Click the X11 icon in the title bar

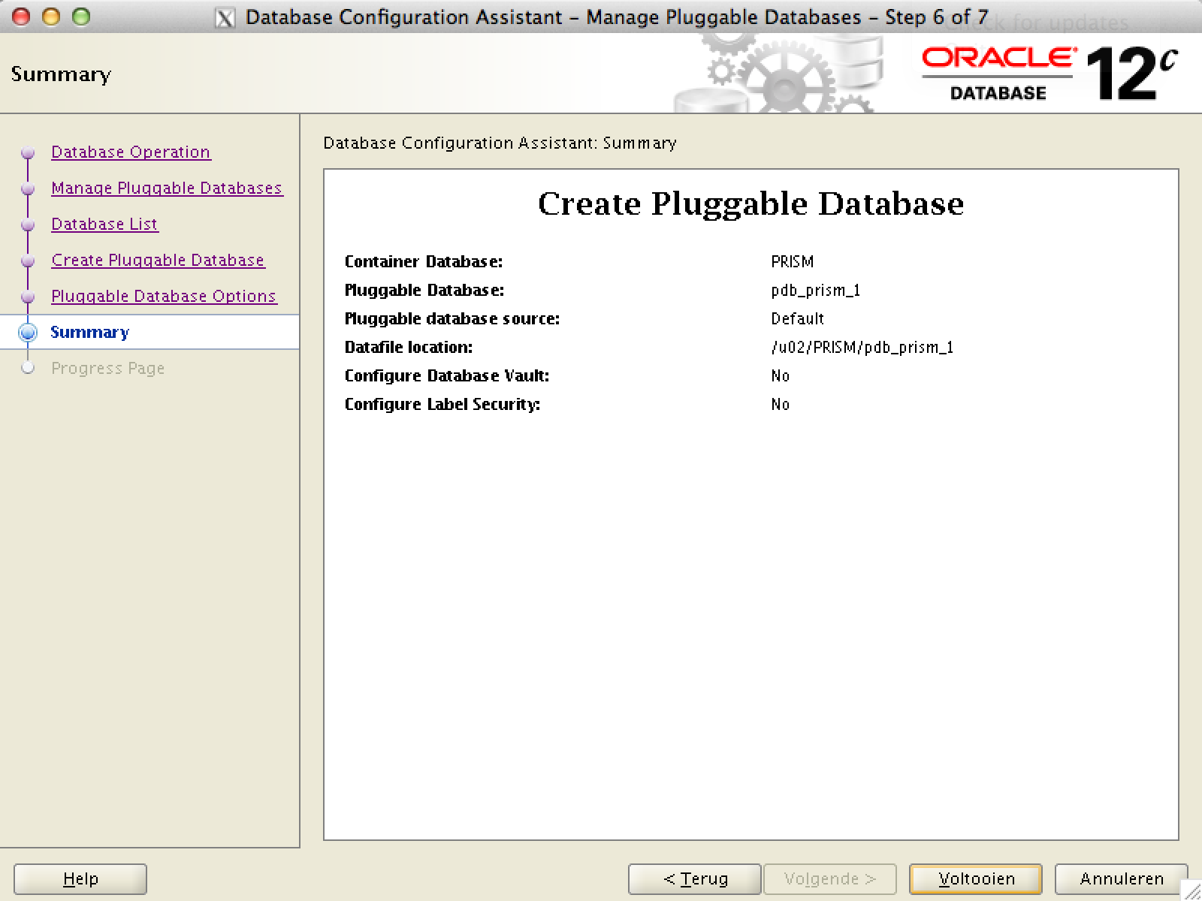225,17
